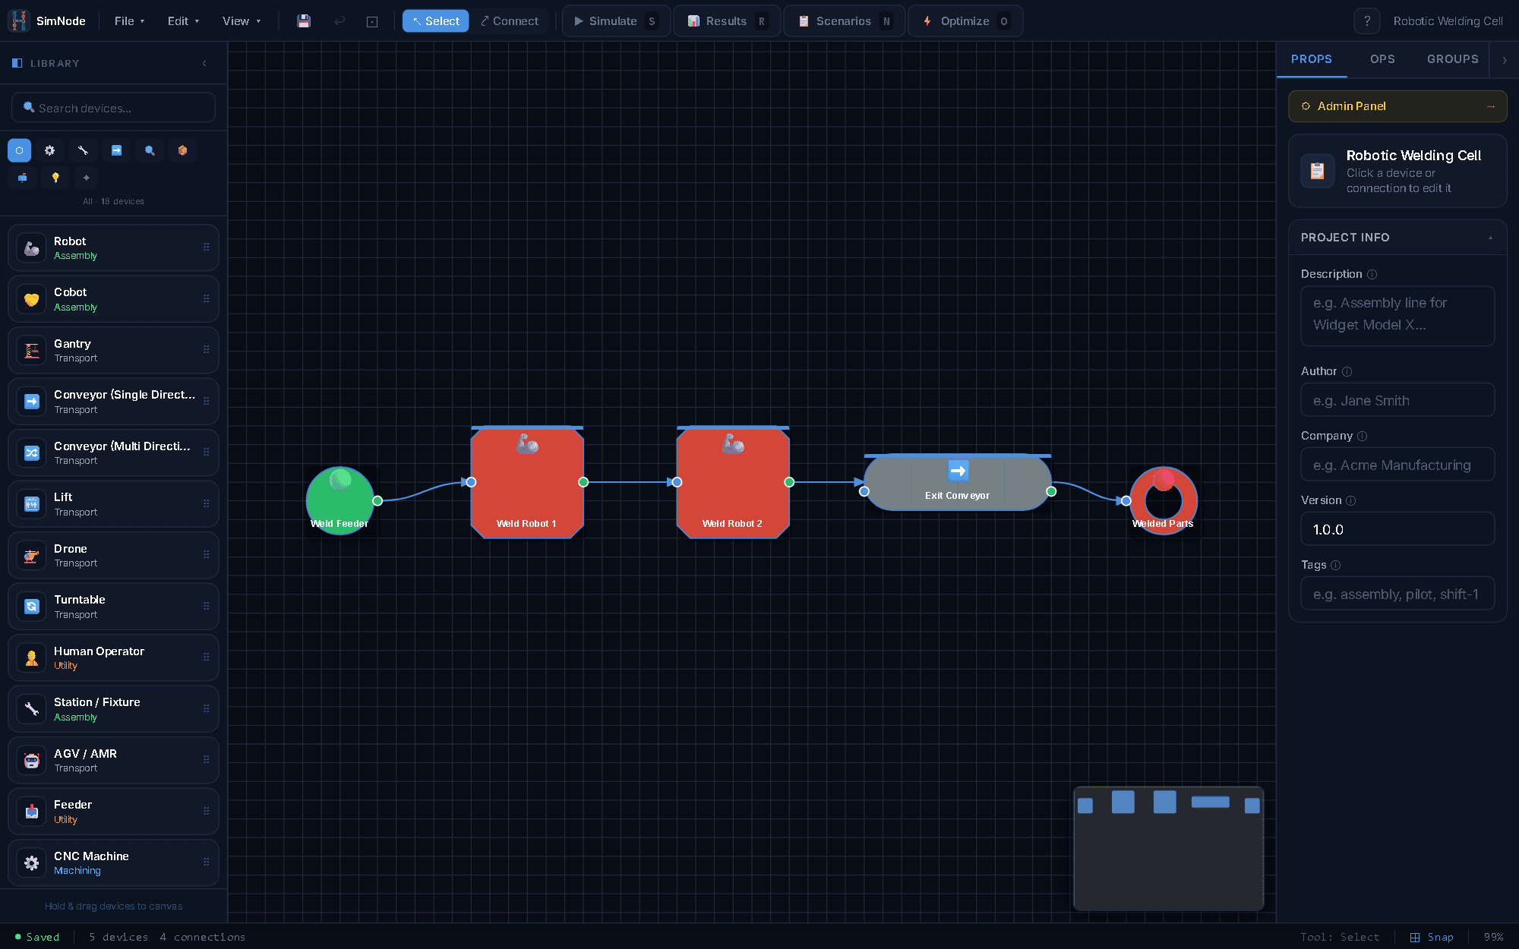Activate the Connect tool toggle

click(x=510, y=21)
